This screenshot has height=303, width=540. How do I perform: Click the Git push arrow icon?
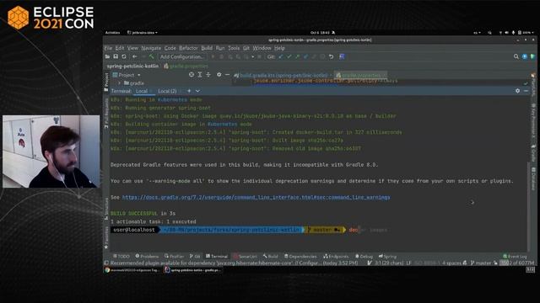[x=298, y=56]
